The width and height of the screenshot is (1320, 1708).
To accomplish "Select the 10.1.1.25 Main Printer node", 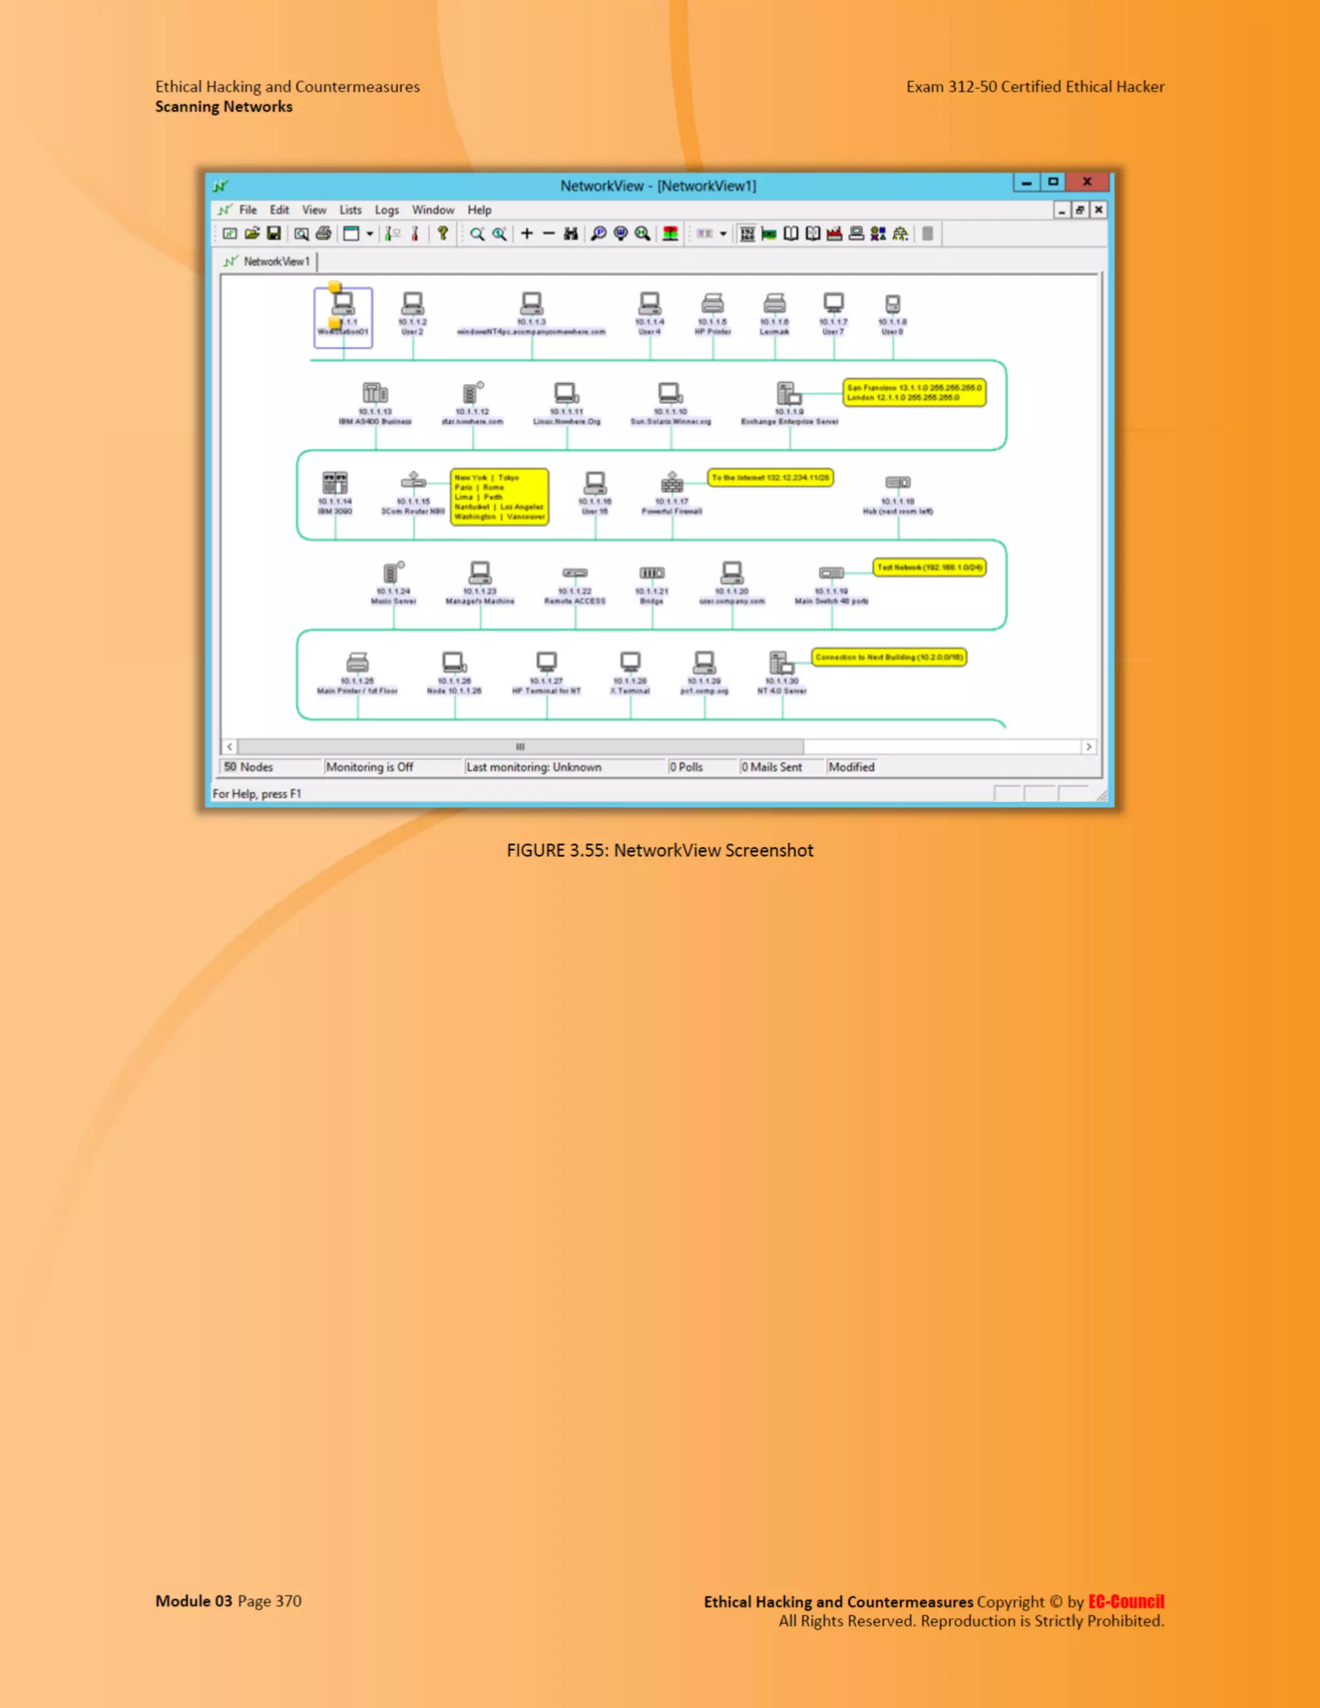I will pyautogui.click(x=357, y=672).
